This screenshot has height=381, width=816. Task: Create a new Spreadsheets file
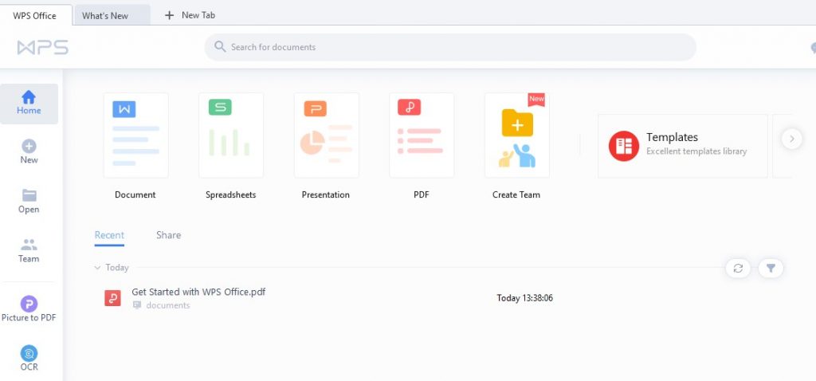click(231, 136)
